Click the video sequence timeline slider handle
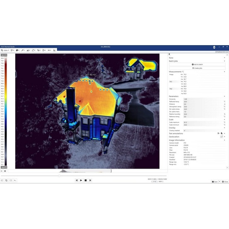 pos(59,176)
